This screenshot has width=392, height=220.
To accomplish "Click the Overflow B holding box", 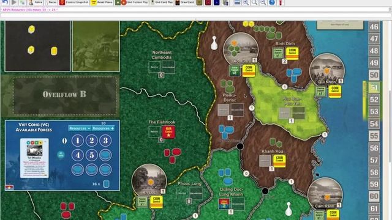I will click(65, 96).
